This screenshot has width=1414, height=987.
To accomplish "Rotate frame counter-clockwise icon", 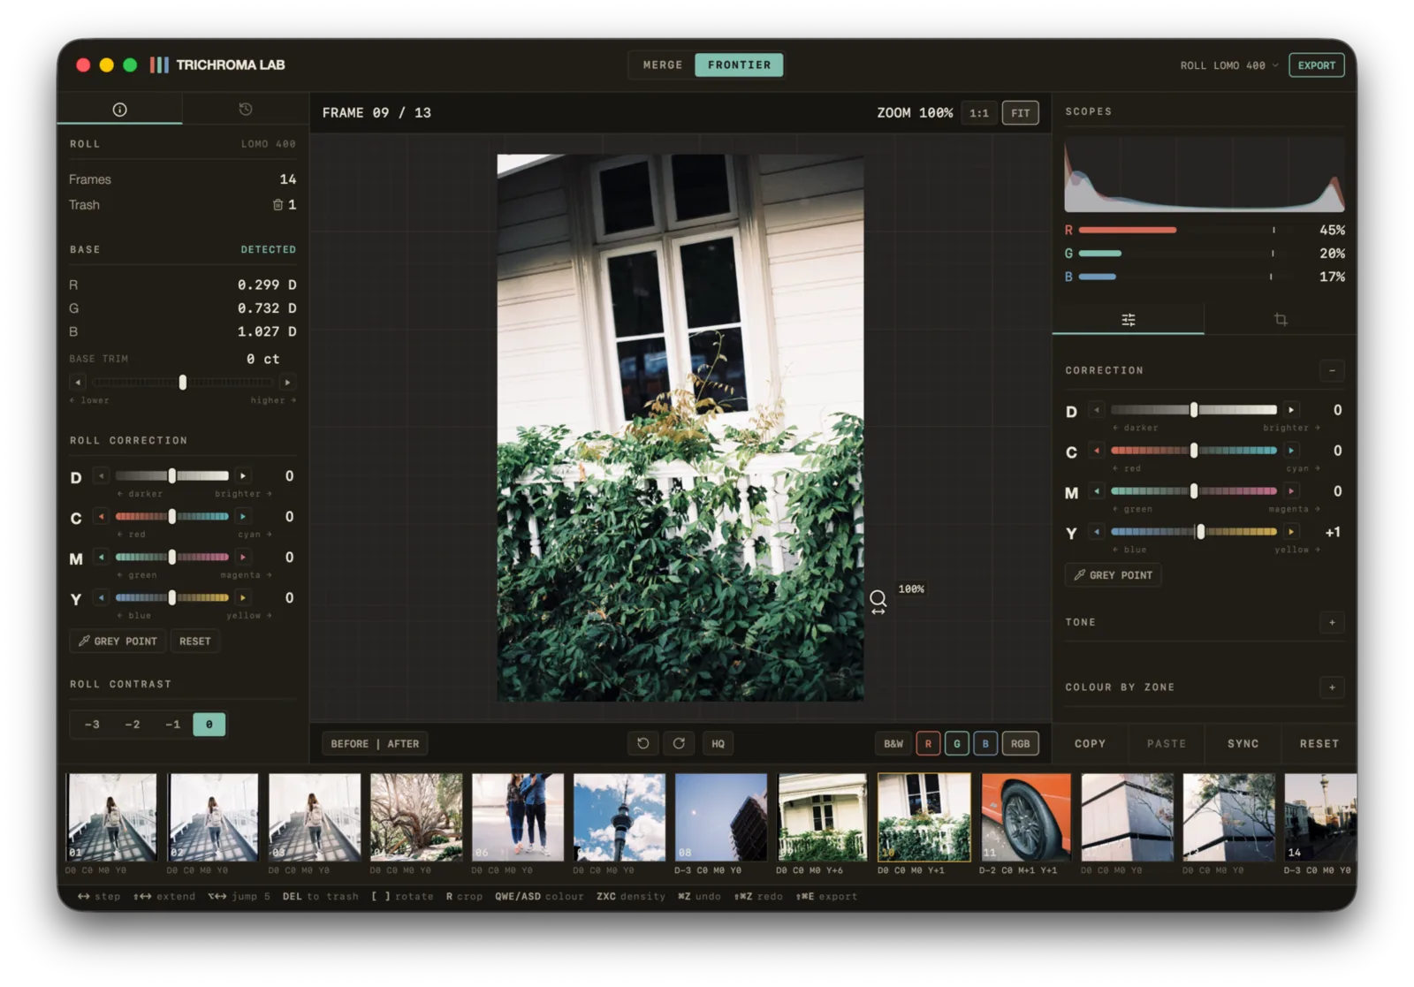I will (x=643, y=743).
